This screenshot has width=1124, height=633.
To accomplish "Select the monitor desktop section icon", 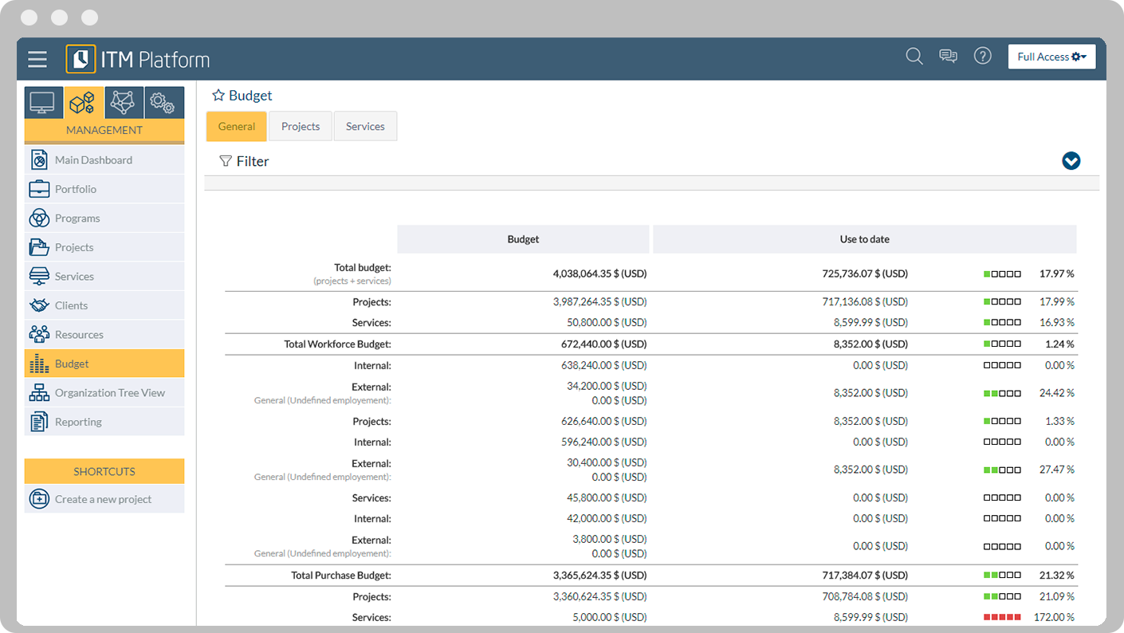I will 43,103.
